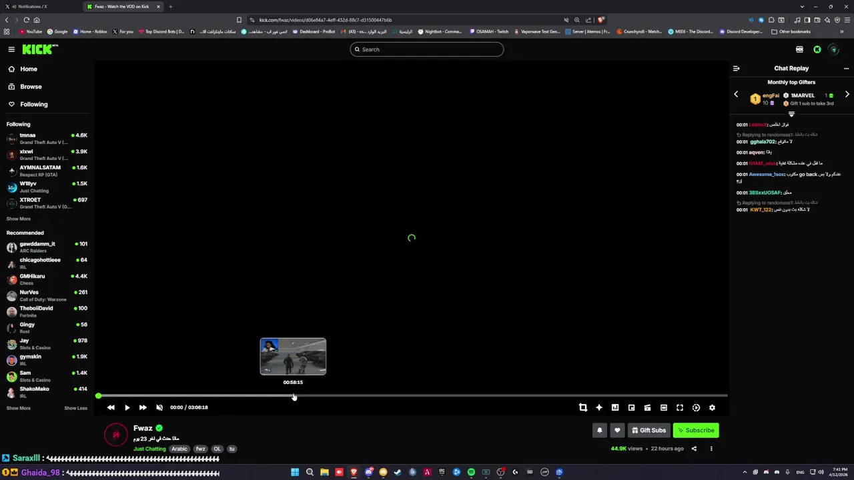Toggle notification bell for Fwaz
This screenshot has width=854, height=480.
pos(599,430)
